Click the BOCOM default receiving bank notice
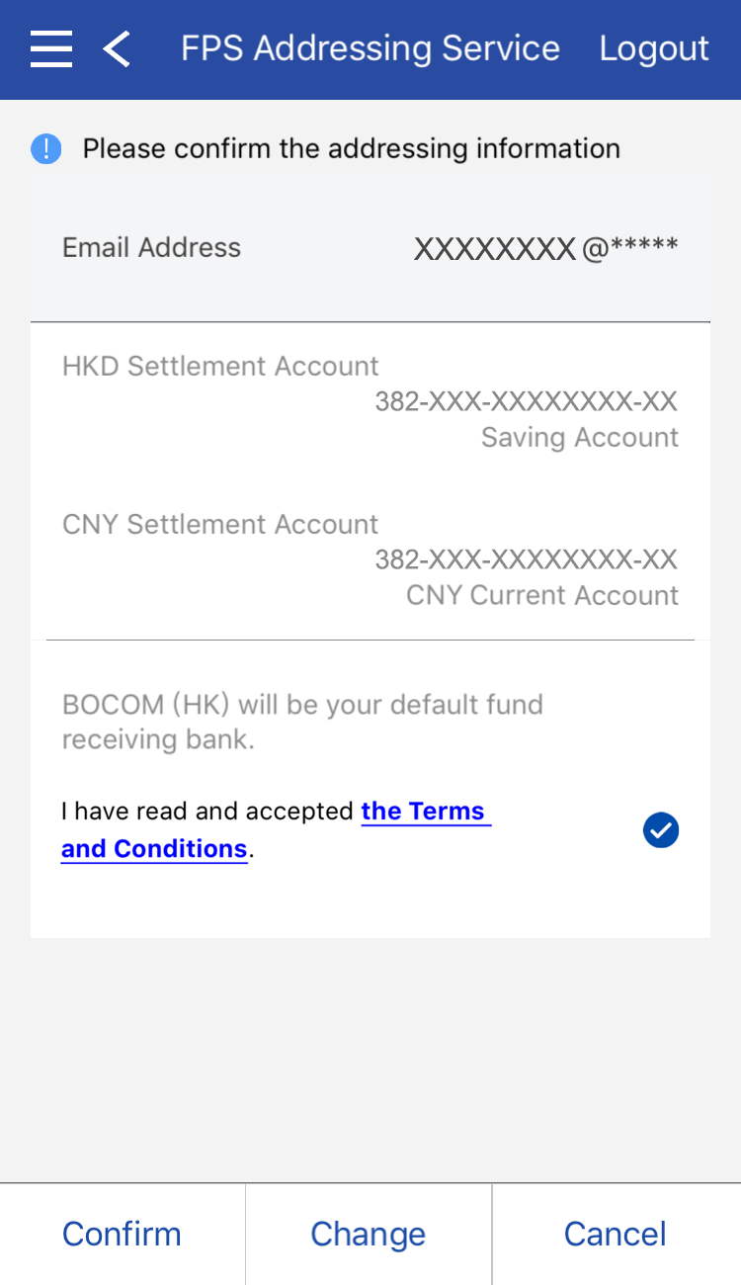741x1285 pixels. 302,722
